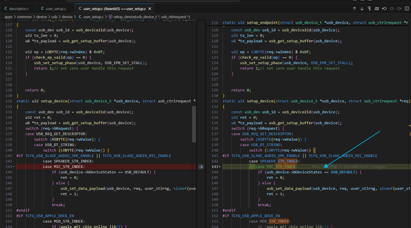411x228 pixels.
Task: Open the usb breadcrumb dropdown
Action: [x=54, y=17]
